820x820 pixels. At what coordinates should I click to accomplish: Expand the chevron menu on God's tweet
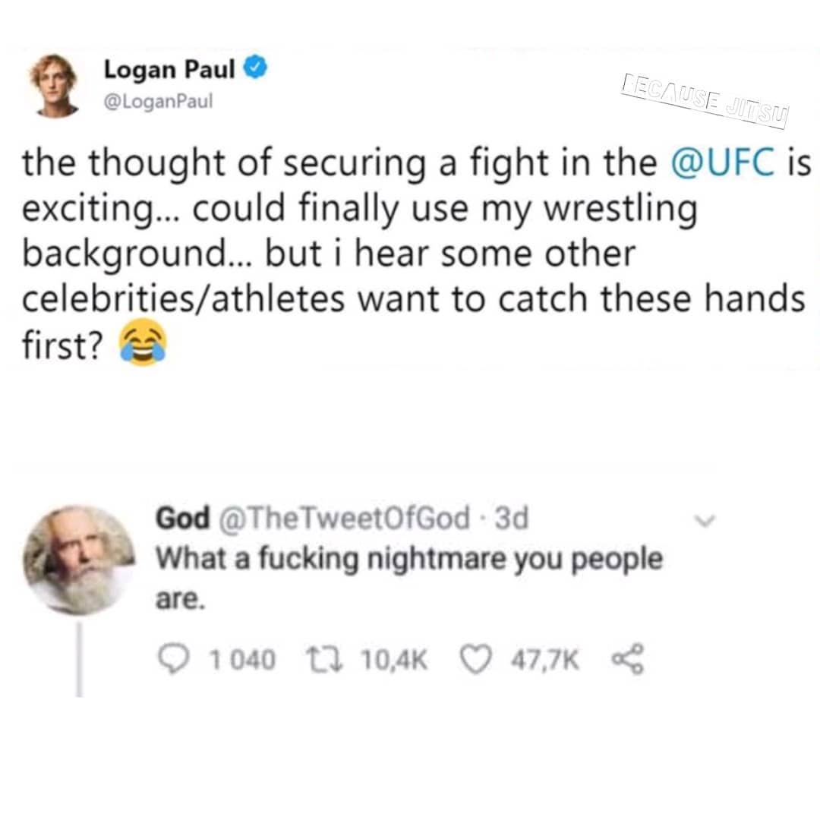tap(703, 520)
